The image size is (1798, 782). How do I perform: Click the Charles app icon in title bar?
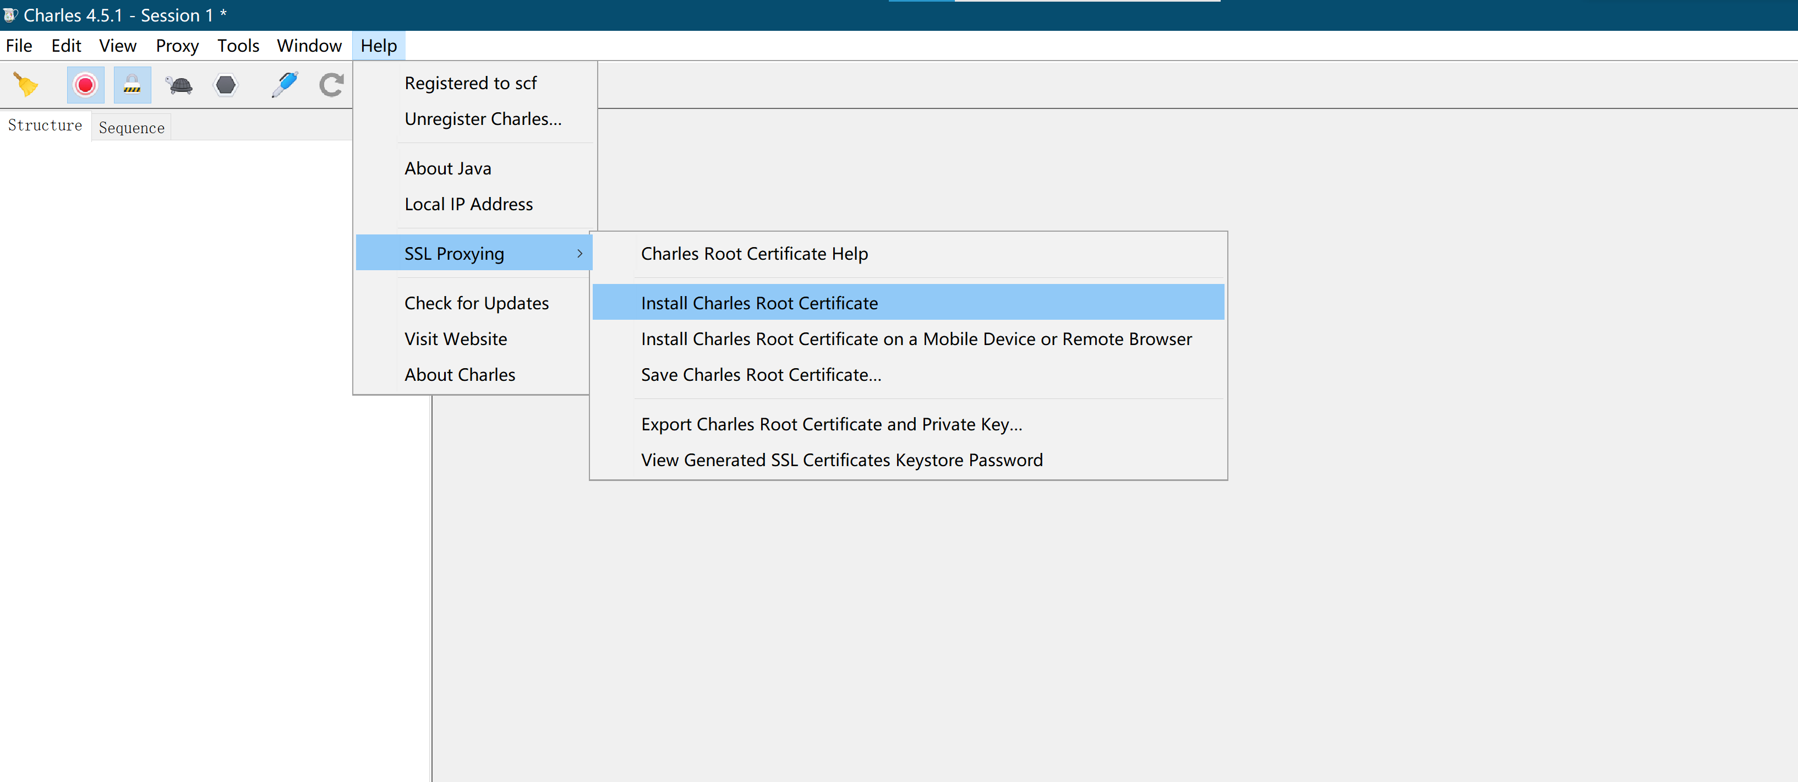10,15
